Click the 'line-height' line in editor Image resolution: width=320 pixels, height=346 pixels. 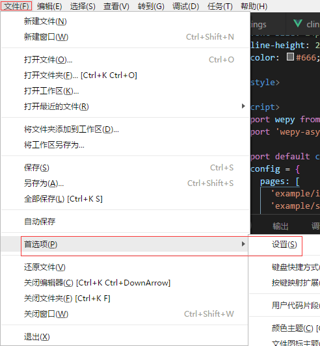285,46
